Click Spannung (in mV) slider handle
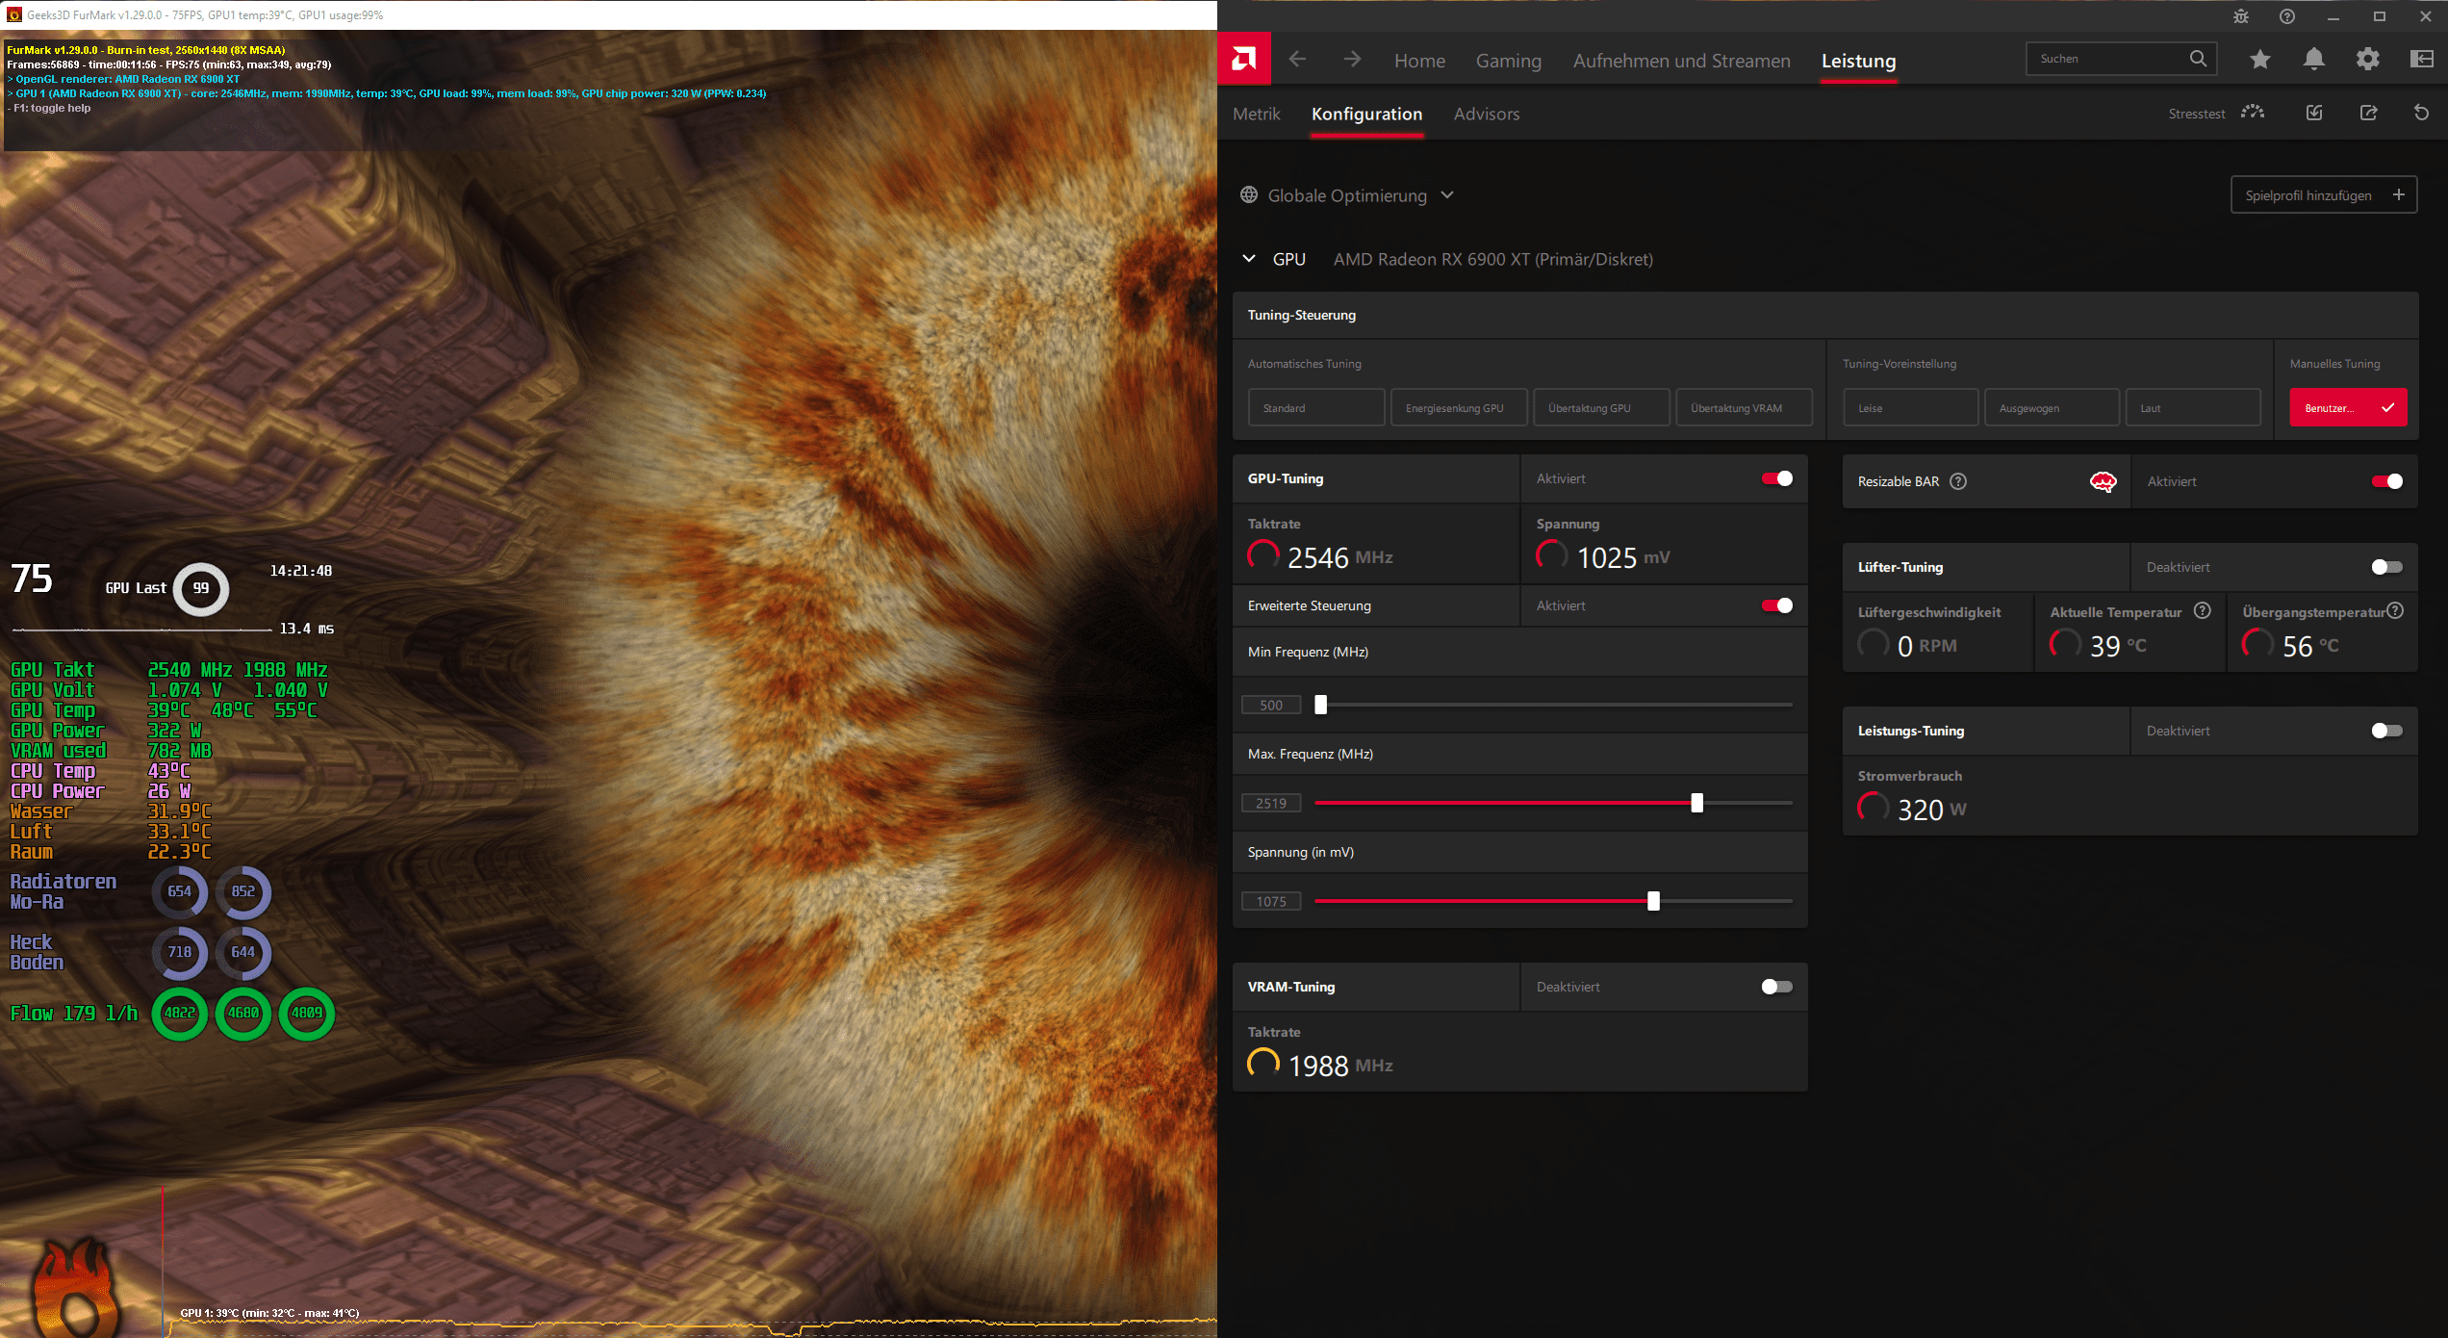The image size is (2448, 1338). coord(1653,901)
